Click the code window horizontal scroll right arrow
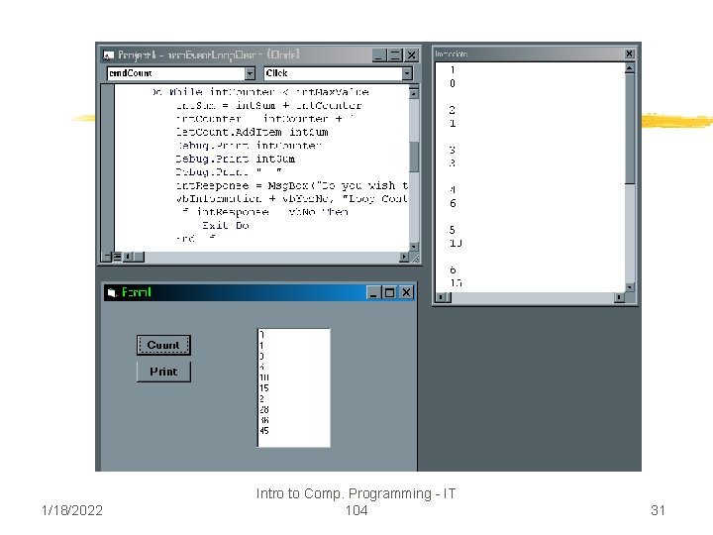The height and width of the screenshot is (535, 713). (404, 257)
